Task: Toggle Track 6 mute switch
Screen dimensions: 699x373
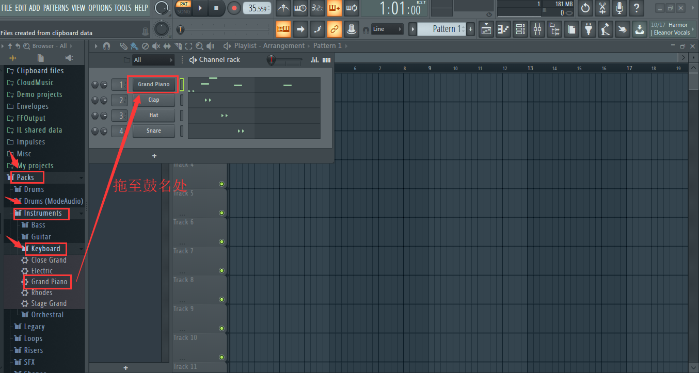Action: tap(222, 241)
